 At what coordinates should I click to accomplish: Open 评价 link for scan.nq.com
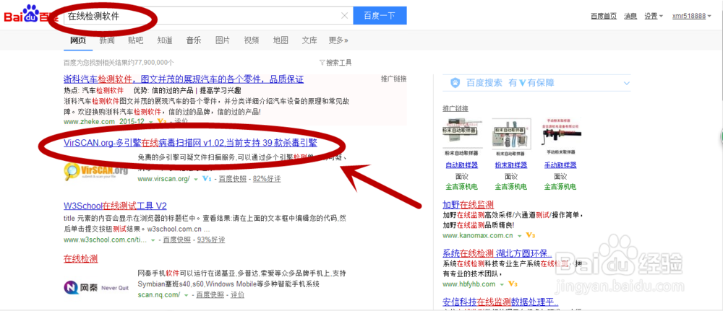click(237, 294)
